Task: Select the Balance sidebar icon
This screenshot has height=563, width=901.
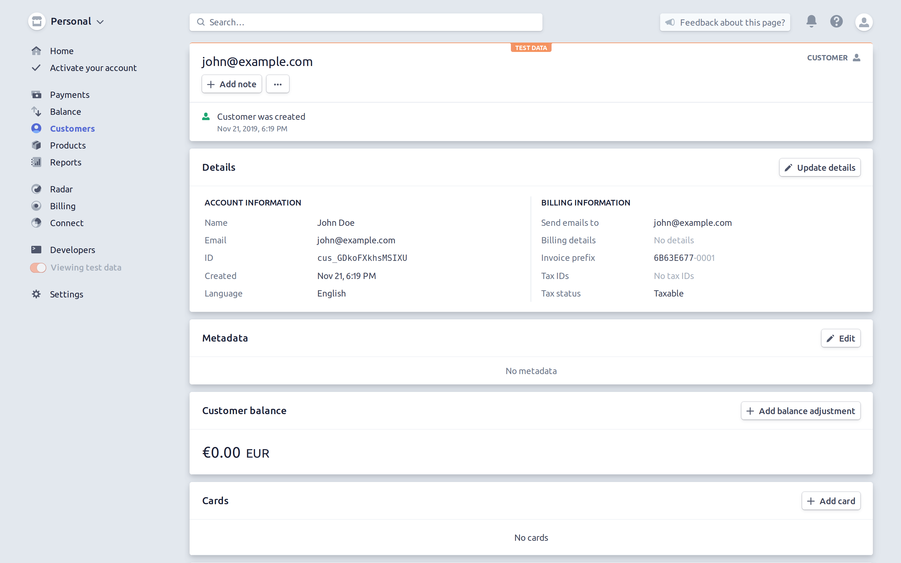Action: (36, 111)
